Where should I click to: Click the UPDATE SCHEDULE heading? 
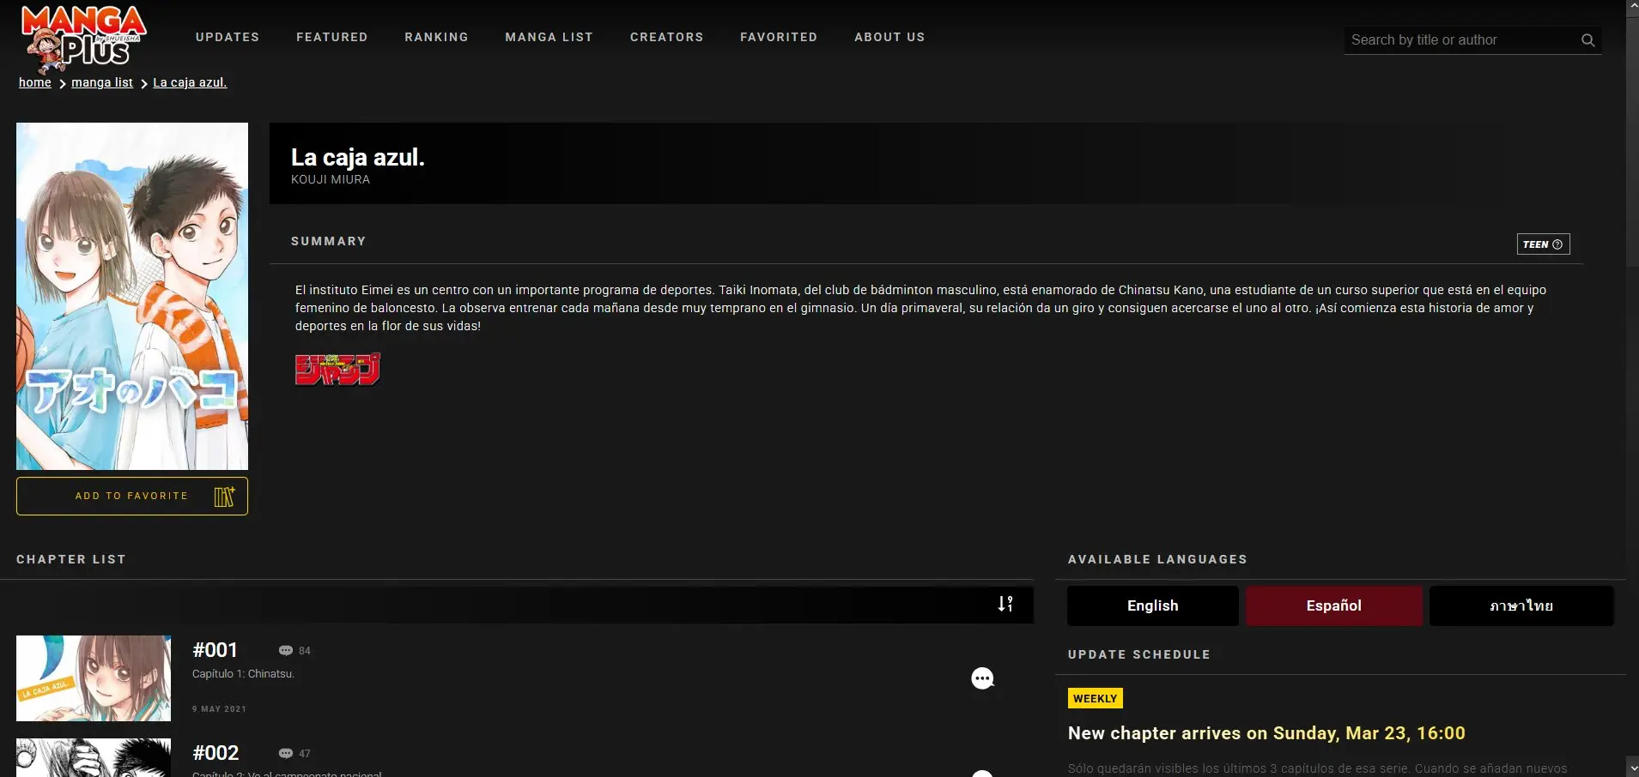click(x=1139, y=654)
